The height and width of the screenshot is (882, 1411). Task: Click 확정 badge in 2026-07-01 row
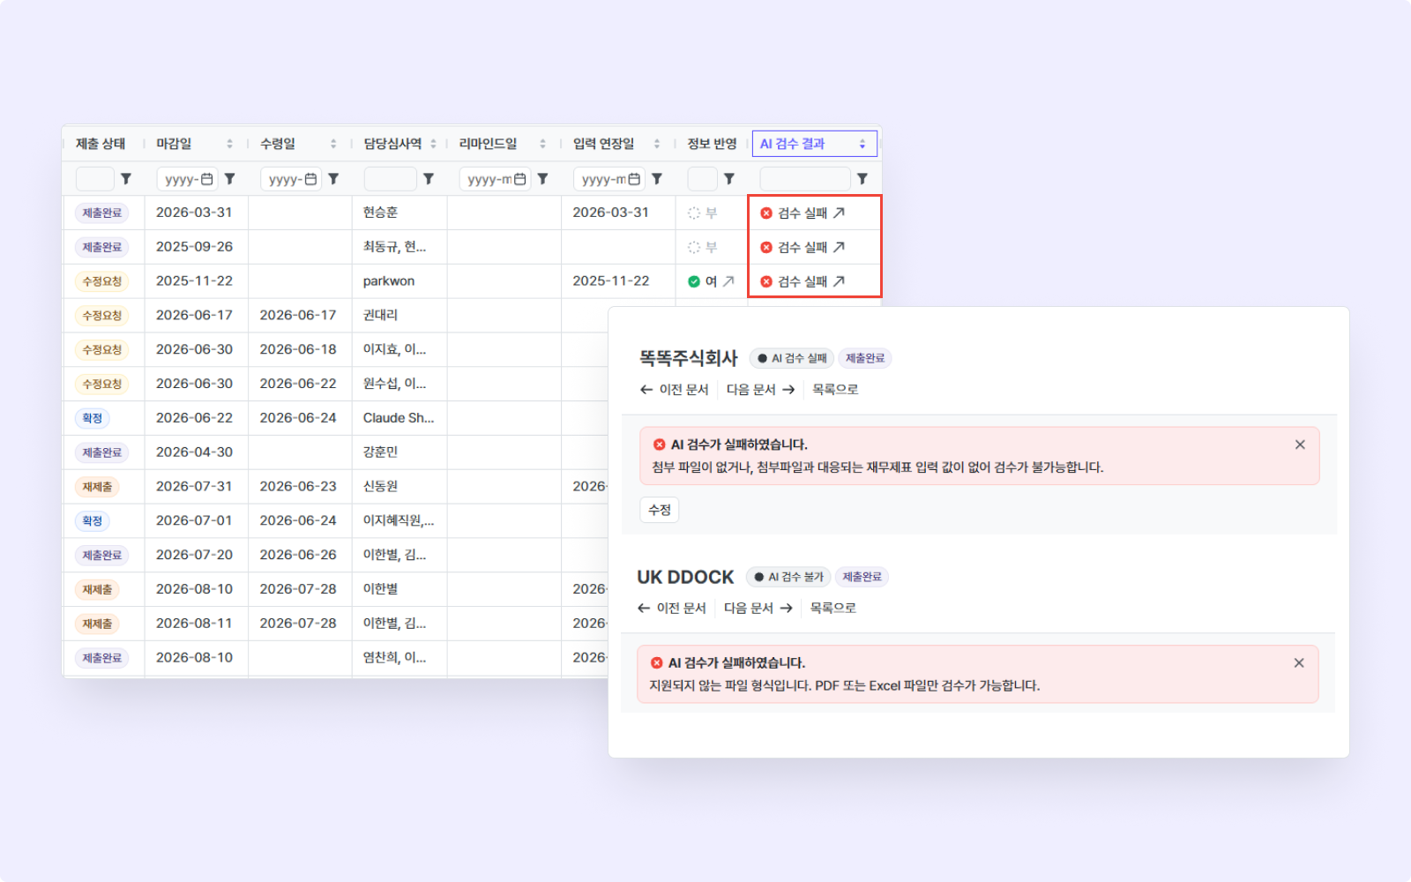(93, 521)
